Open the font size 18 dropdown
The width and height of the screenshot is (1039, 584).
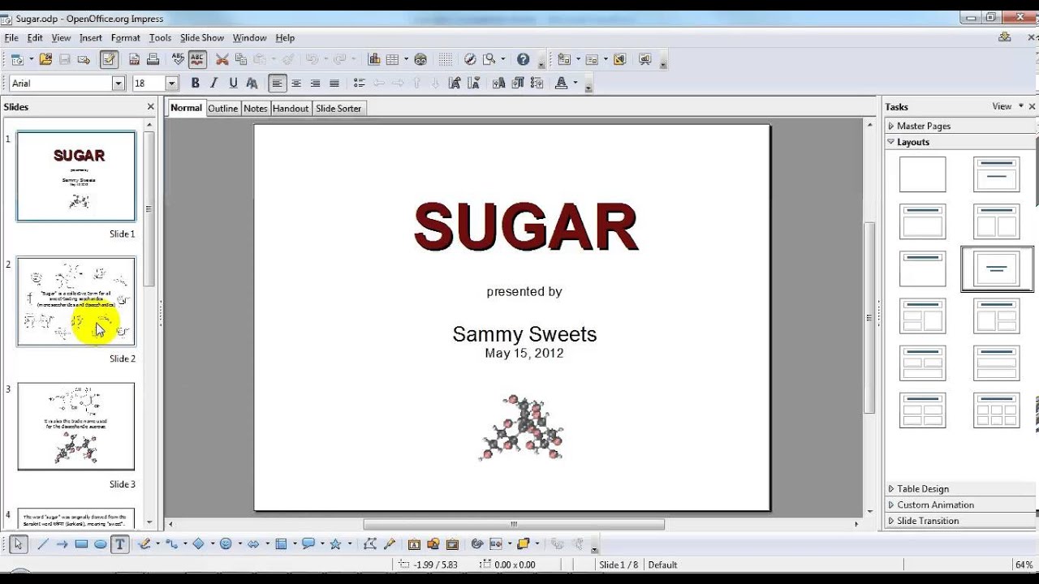pyautogui.click(x=171, y=83)
